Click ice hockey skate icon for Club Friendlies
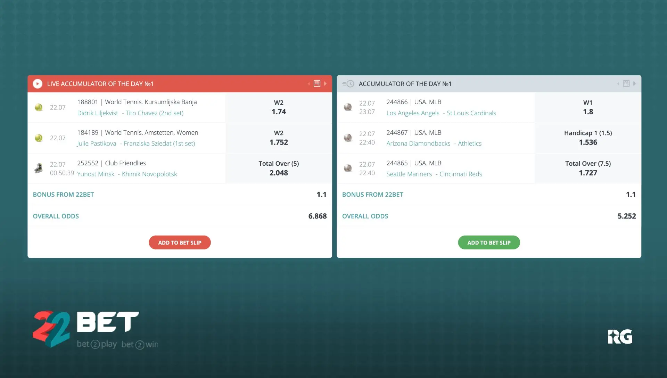The width and height of the screenshot is (667, 378). pos(39,169)
